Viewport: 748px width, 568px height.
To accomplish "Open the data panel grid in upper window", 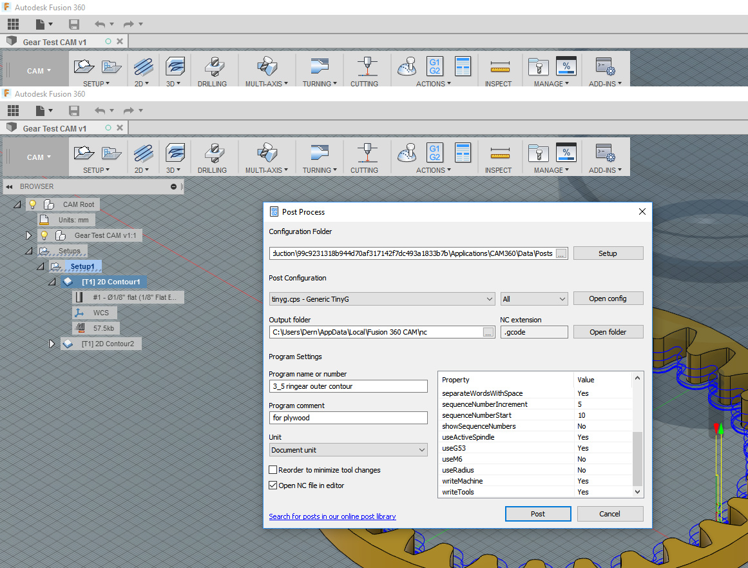I will click(14, 24).
